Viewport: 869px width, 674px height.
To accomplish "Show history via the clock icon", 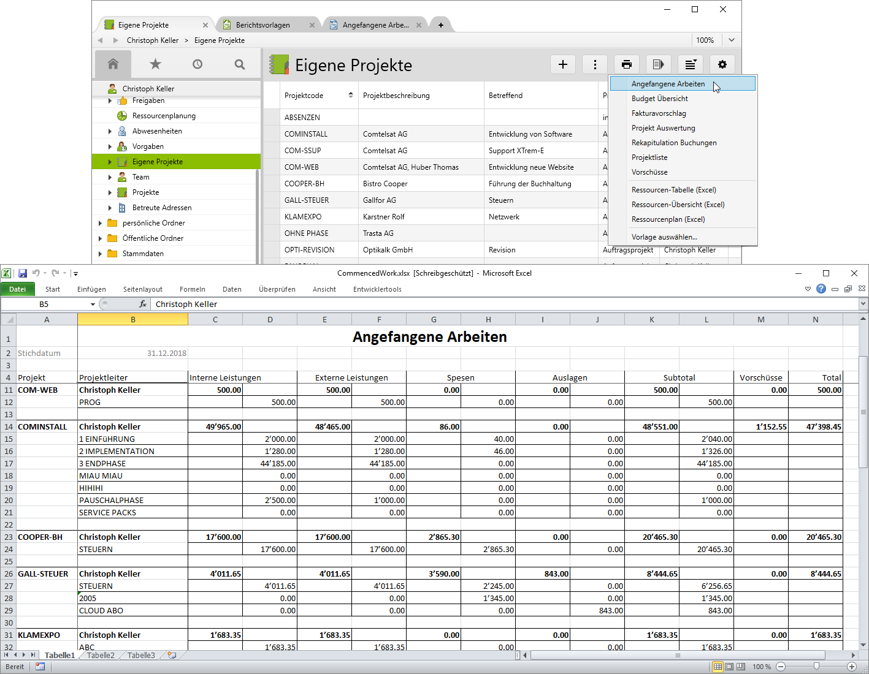I will pyautogui.click(x=197, y=64).
